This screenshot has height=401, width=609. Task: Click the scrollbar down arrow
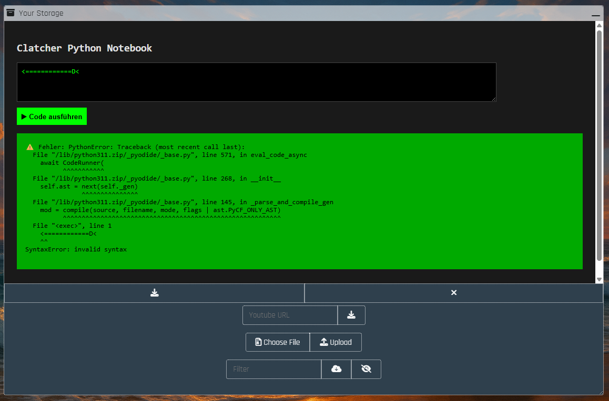[x=599, y=279]
